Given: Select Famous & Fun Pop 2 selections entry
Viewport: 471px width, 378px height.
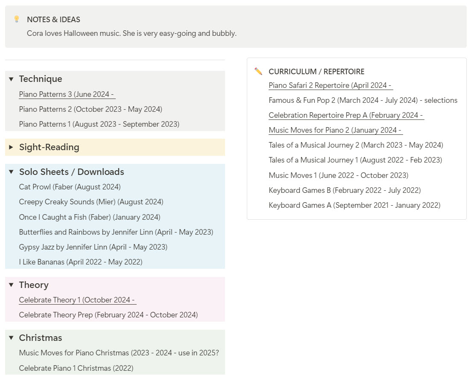Looking at the screenshot, I should point(363,100).
